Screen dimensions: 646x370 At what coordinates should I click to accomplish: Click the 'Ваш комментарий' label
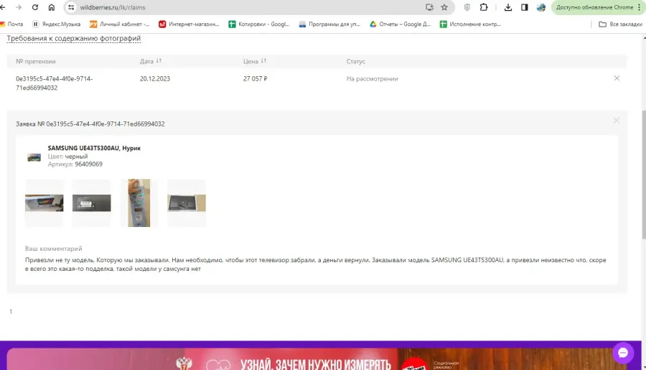(x=54, y=249)
